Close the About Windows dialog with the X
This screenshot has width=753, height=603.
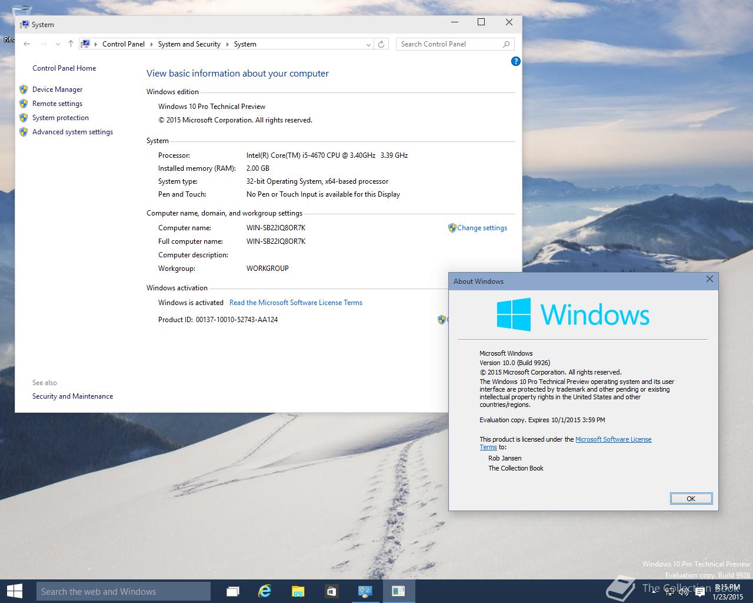pyautogui.click(x=709, y=279)
